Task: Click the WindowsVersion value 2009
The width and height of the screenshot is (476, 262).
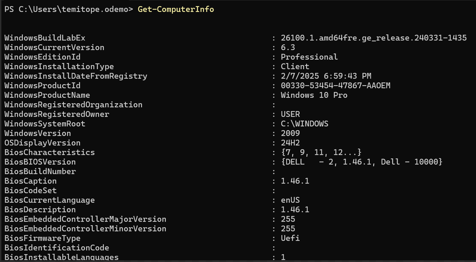Action: click(290, 133)
